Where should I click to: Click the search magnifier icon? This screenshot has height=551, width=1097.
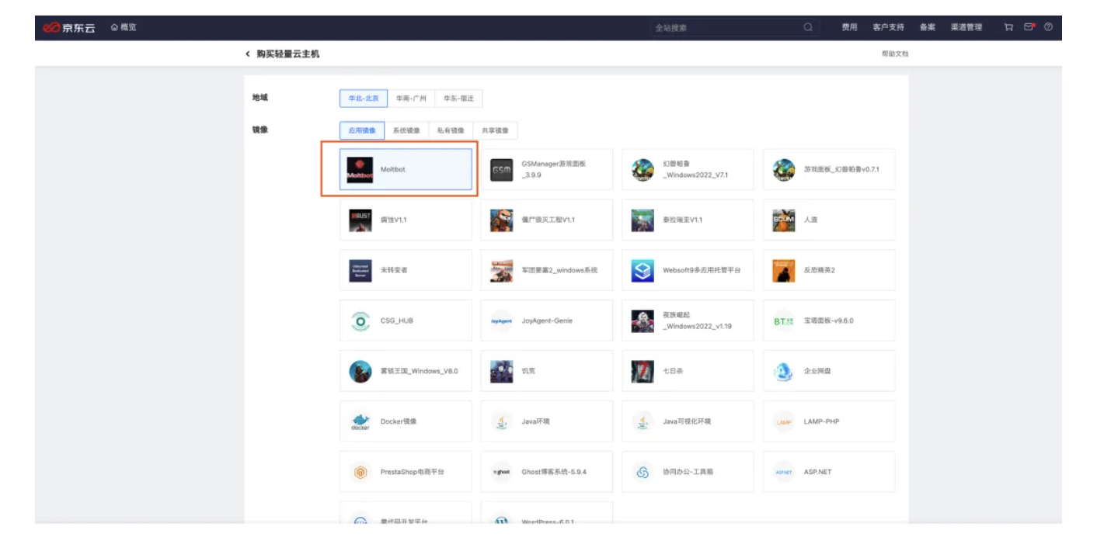pos(809,27)
